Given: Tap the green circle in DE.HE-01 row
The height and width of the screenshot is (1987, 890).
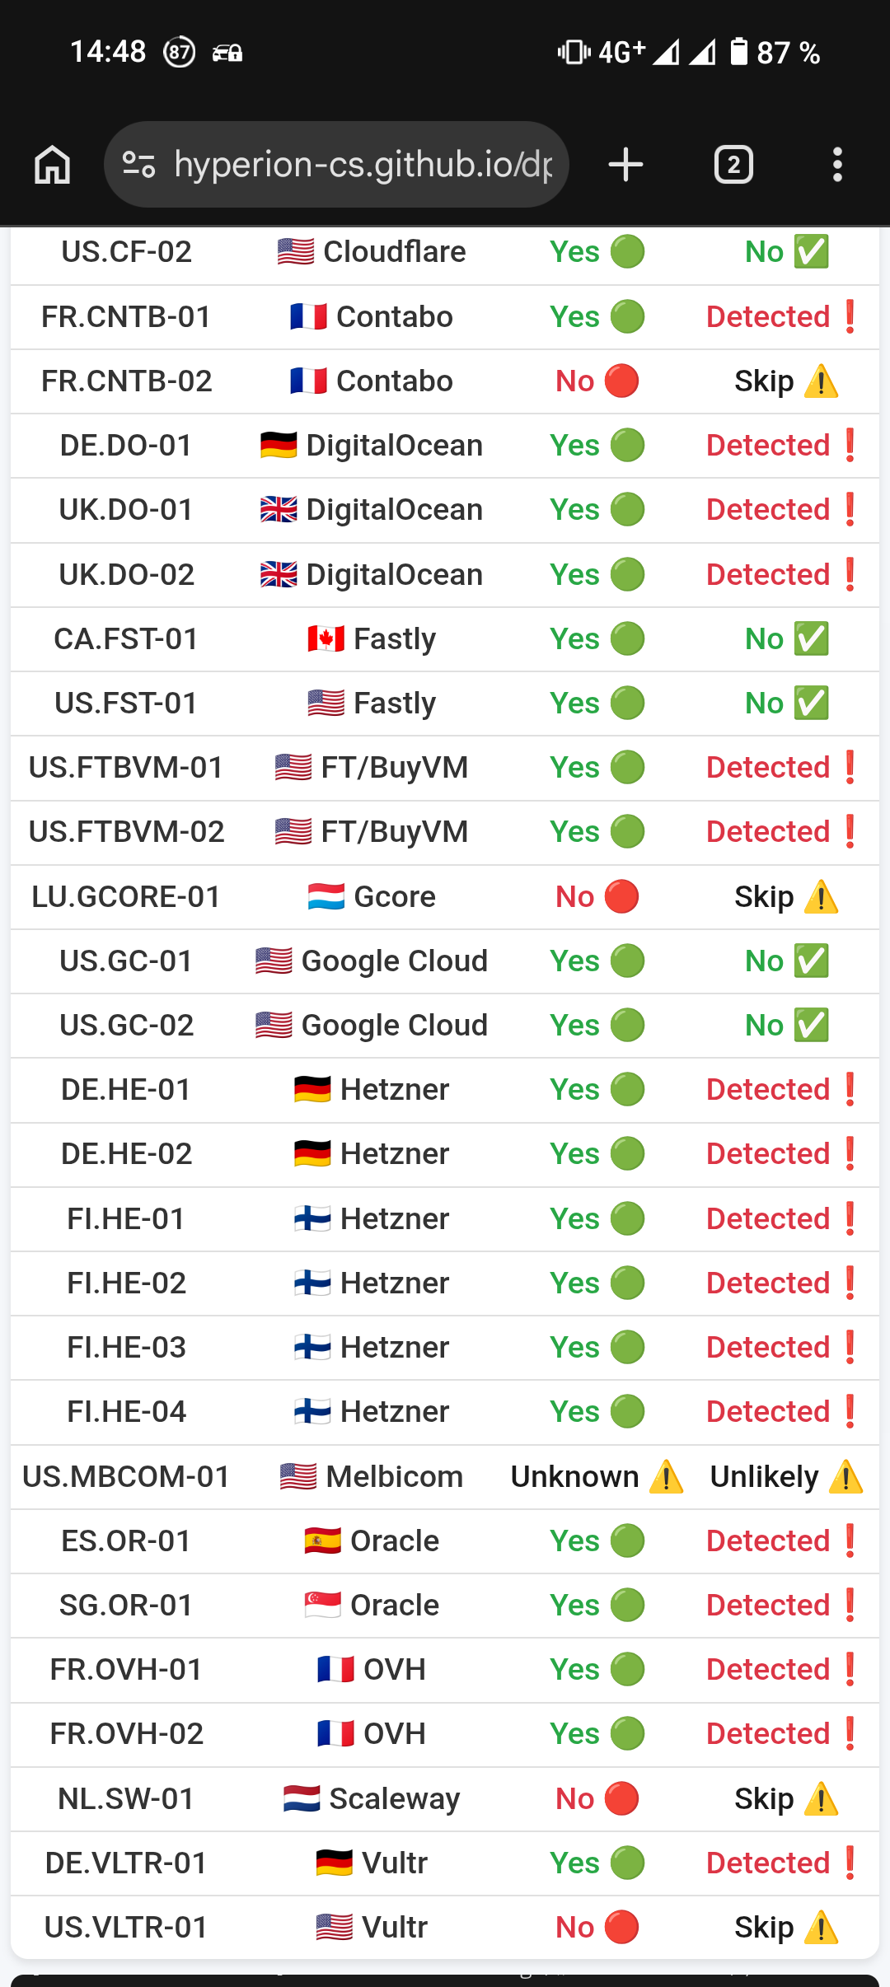Looking at the screenshot, I should click(x=627, y=1090).
